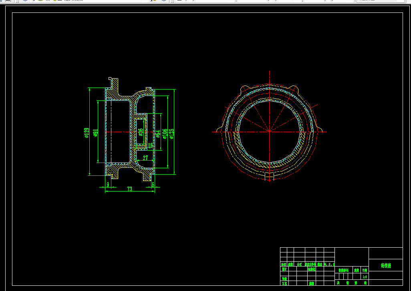
Task: Expand the layer list dropdown in toolbar
Action: coord(89,0)
